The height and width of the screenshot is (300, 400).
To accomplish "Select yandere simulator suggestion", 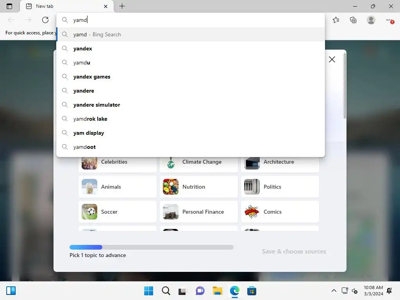I will click(x=191, y=105).
